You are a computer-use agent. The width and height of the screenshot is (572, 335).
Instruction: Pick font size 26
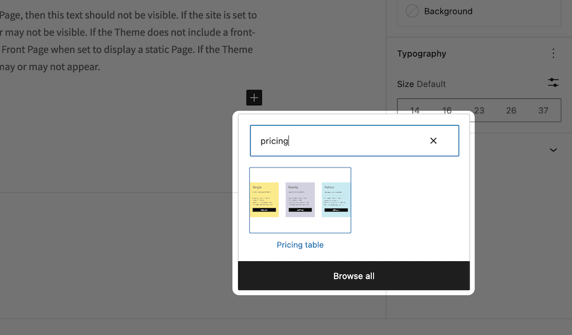pos(511,110)
